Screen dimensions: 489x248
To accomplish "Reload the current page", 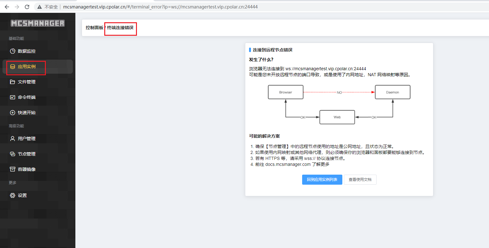I will [27, 7].
